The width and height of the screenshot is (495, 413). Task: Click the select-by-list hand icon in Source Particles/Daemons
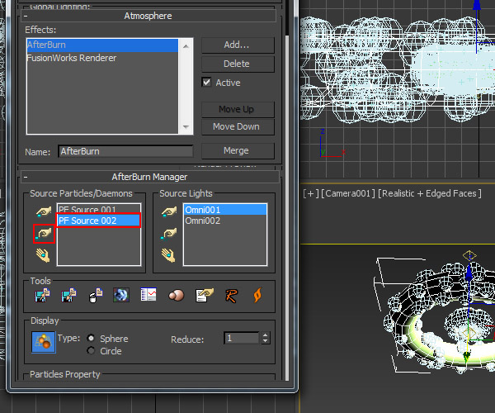(x=43, y=255)
